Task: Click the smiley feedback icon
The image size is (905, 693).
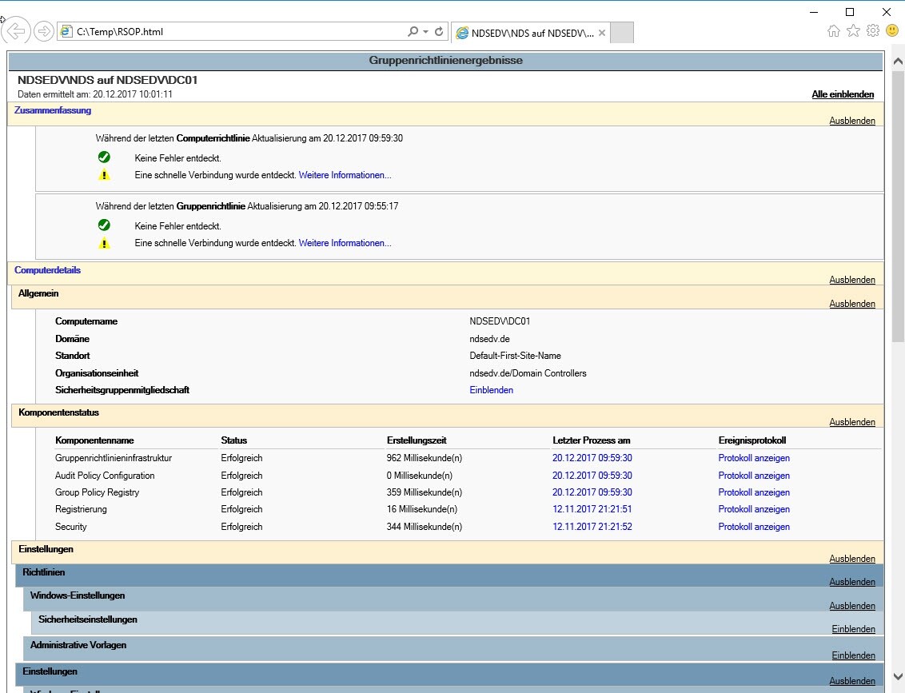Action: (x=891, y=31)
